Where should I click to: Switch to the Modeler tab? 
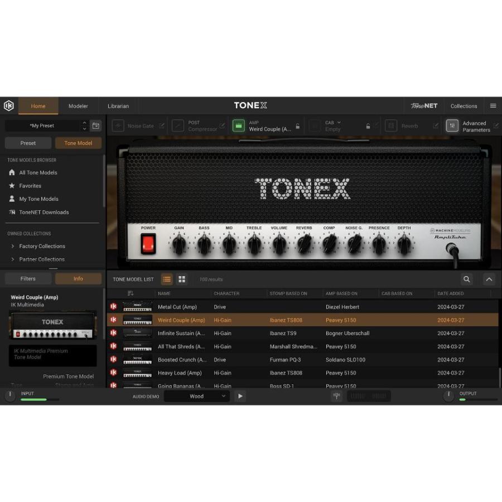(x=78, y=105)
